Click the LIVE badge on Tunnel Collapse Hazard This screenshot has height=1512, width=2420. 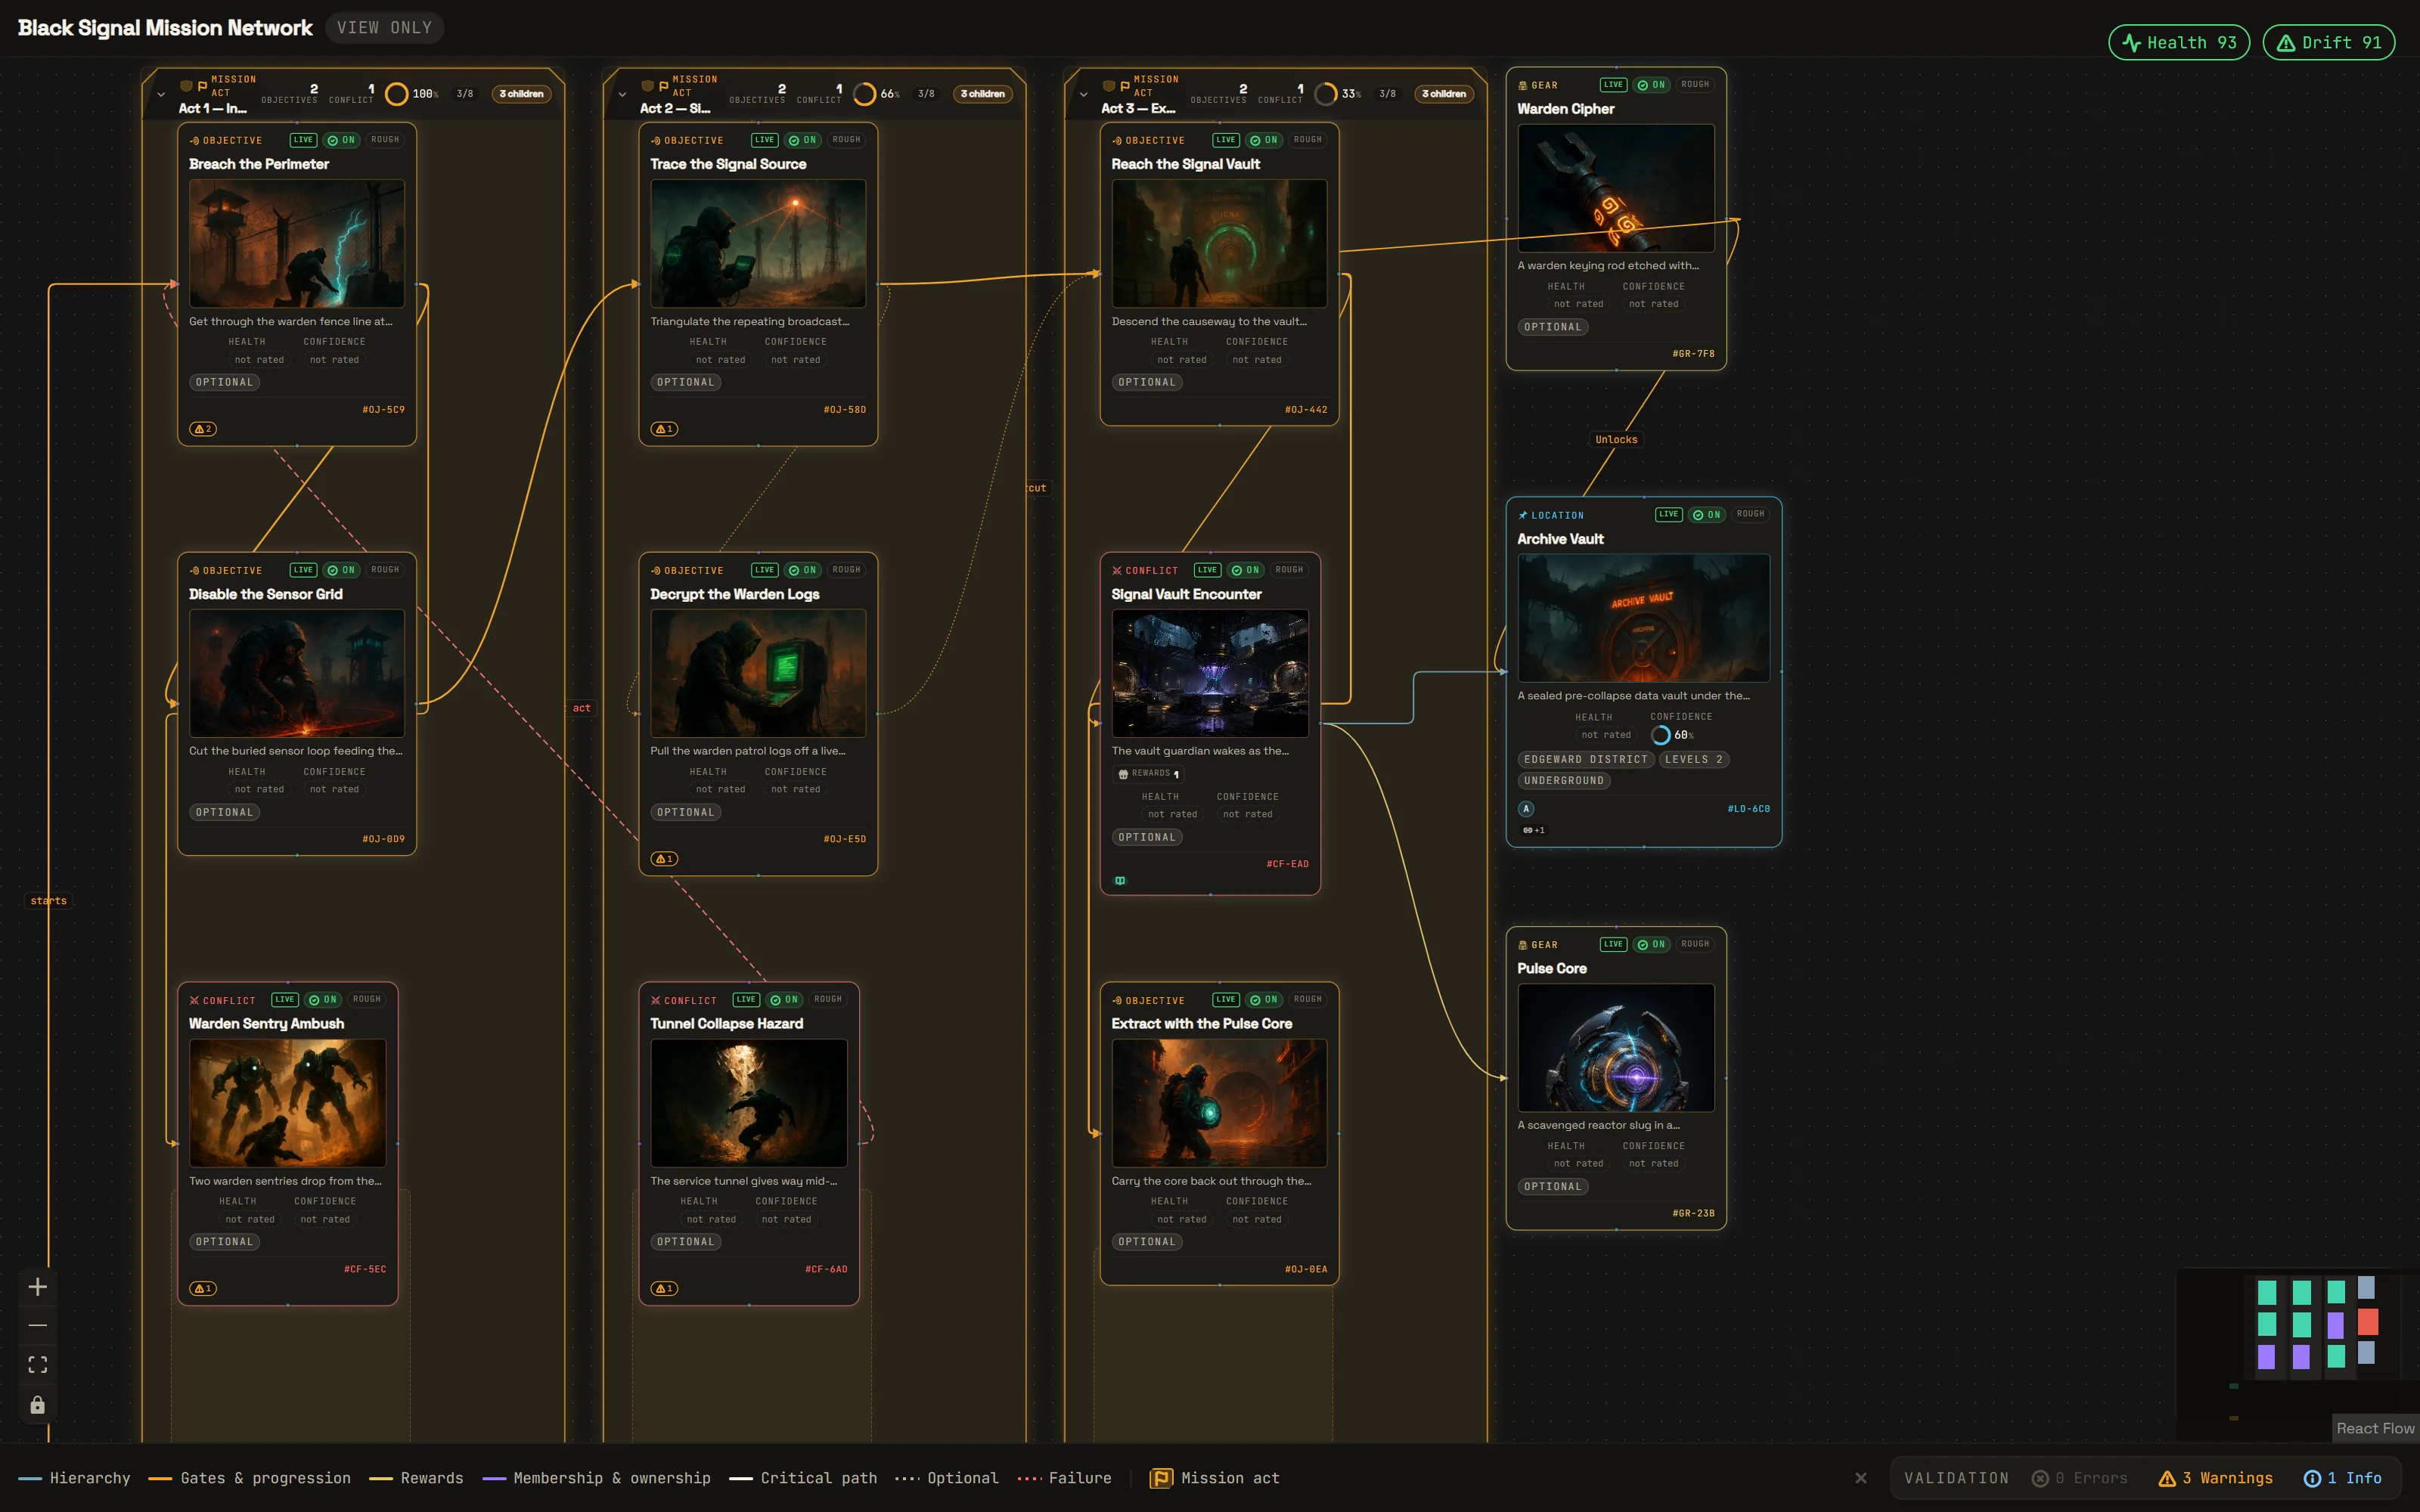click(x=746, y=1000)
